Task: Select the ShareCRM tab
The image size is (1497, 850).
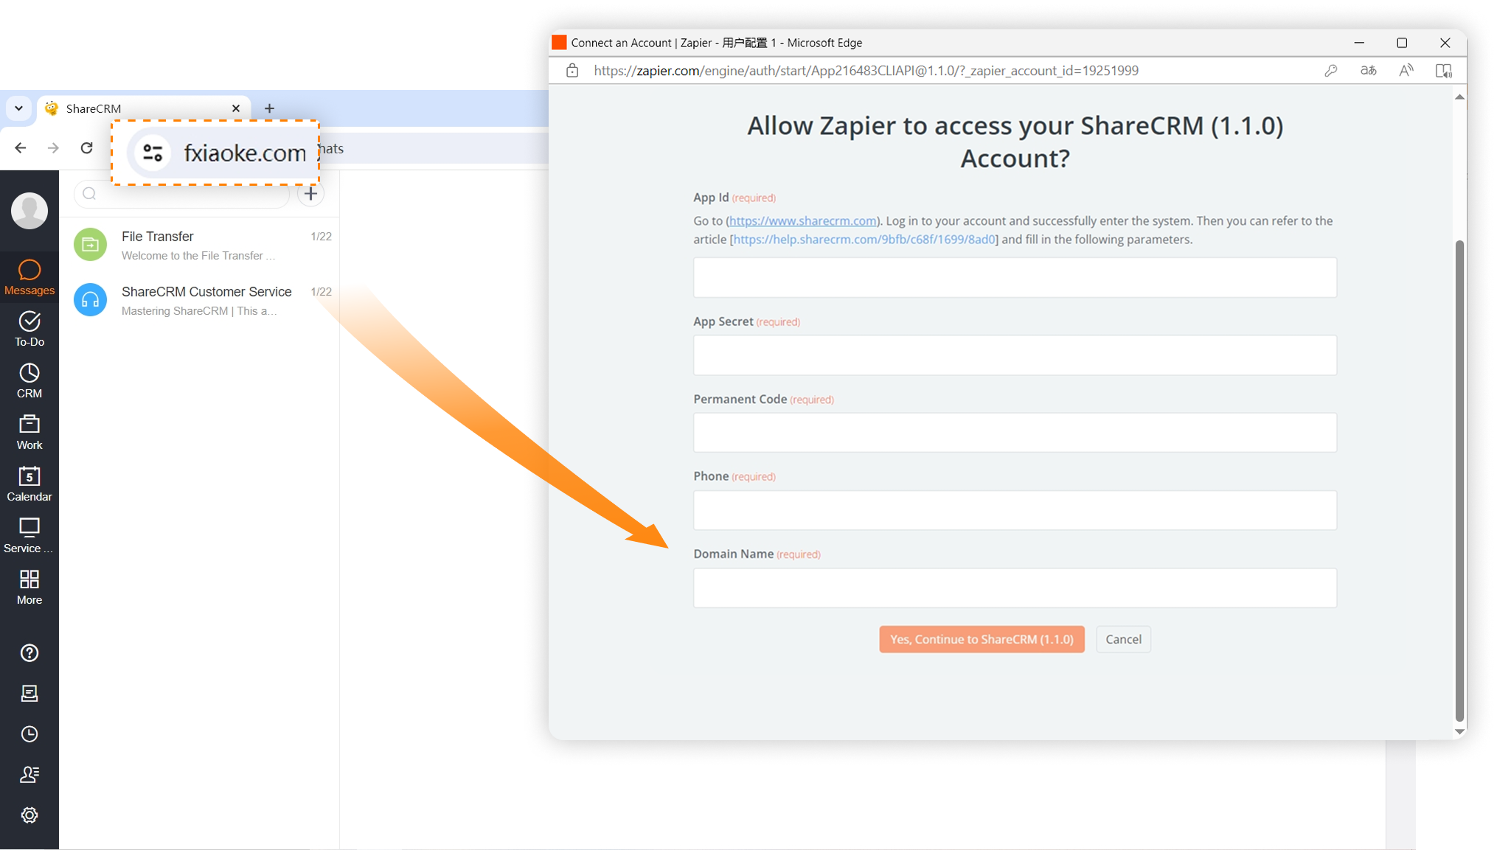Action: [145, 108]
